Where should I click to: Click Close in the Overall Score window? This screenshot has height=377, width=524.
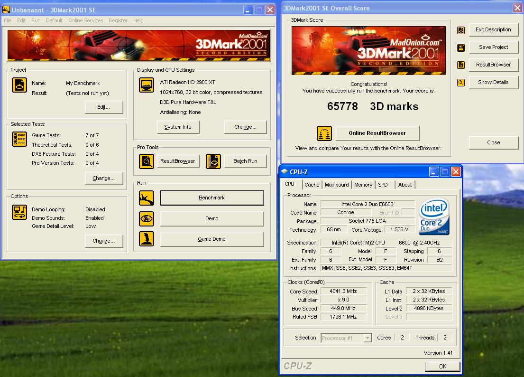(x=493, y=143)
